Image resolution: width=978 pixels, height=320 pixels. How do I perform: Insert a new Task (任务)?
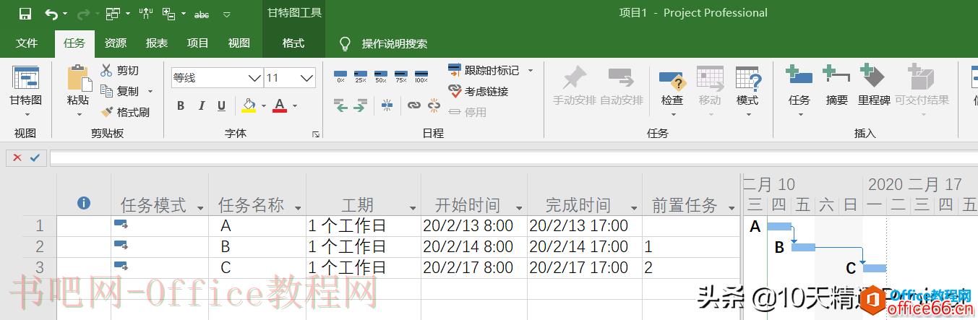[x=799, y=91]
